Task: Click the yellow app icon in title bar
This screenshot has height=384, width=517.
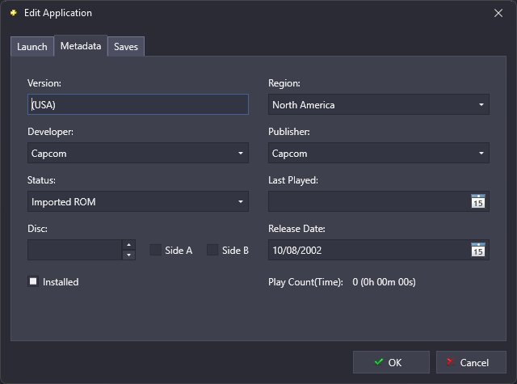Action: tap(14, 13)
